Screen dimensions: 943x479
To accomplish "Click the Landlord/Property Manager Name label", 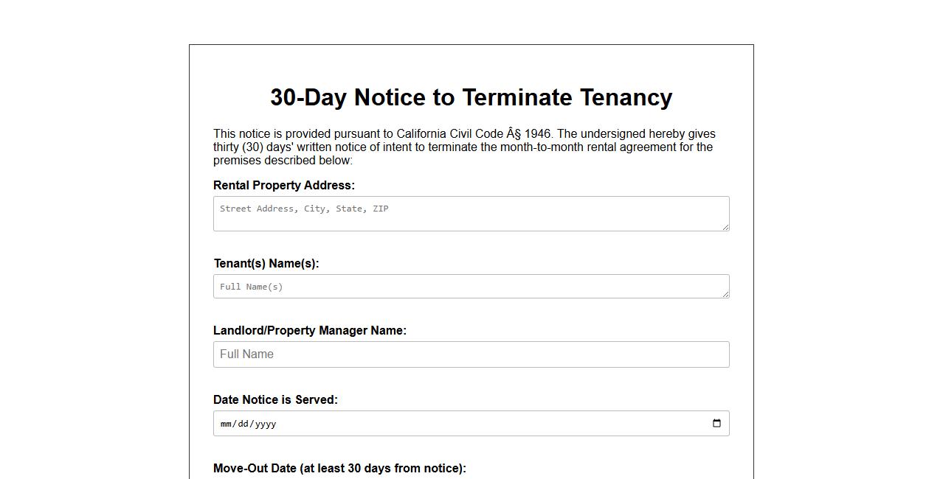I will click(x=310, y=330).
